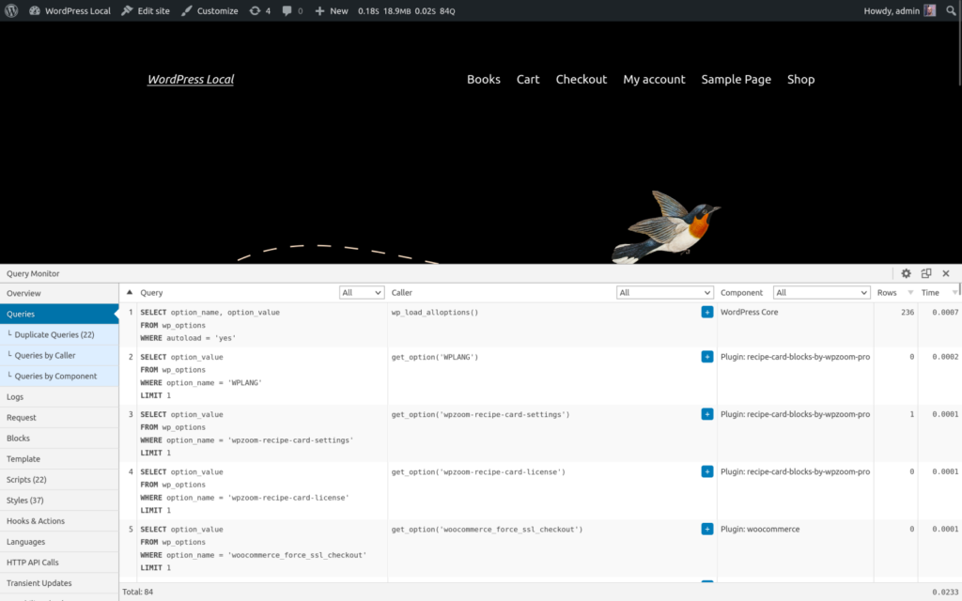Click the Edit site admin bar link
The width and height of the screenshot is (962, 601).
(x=146, y=11)
